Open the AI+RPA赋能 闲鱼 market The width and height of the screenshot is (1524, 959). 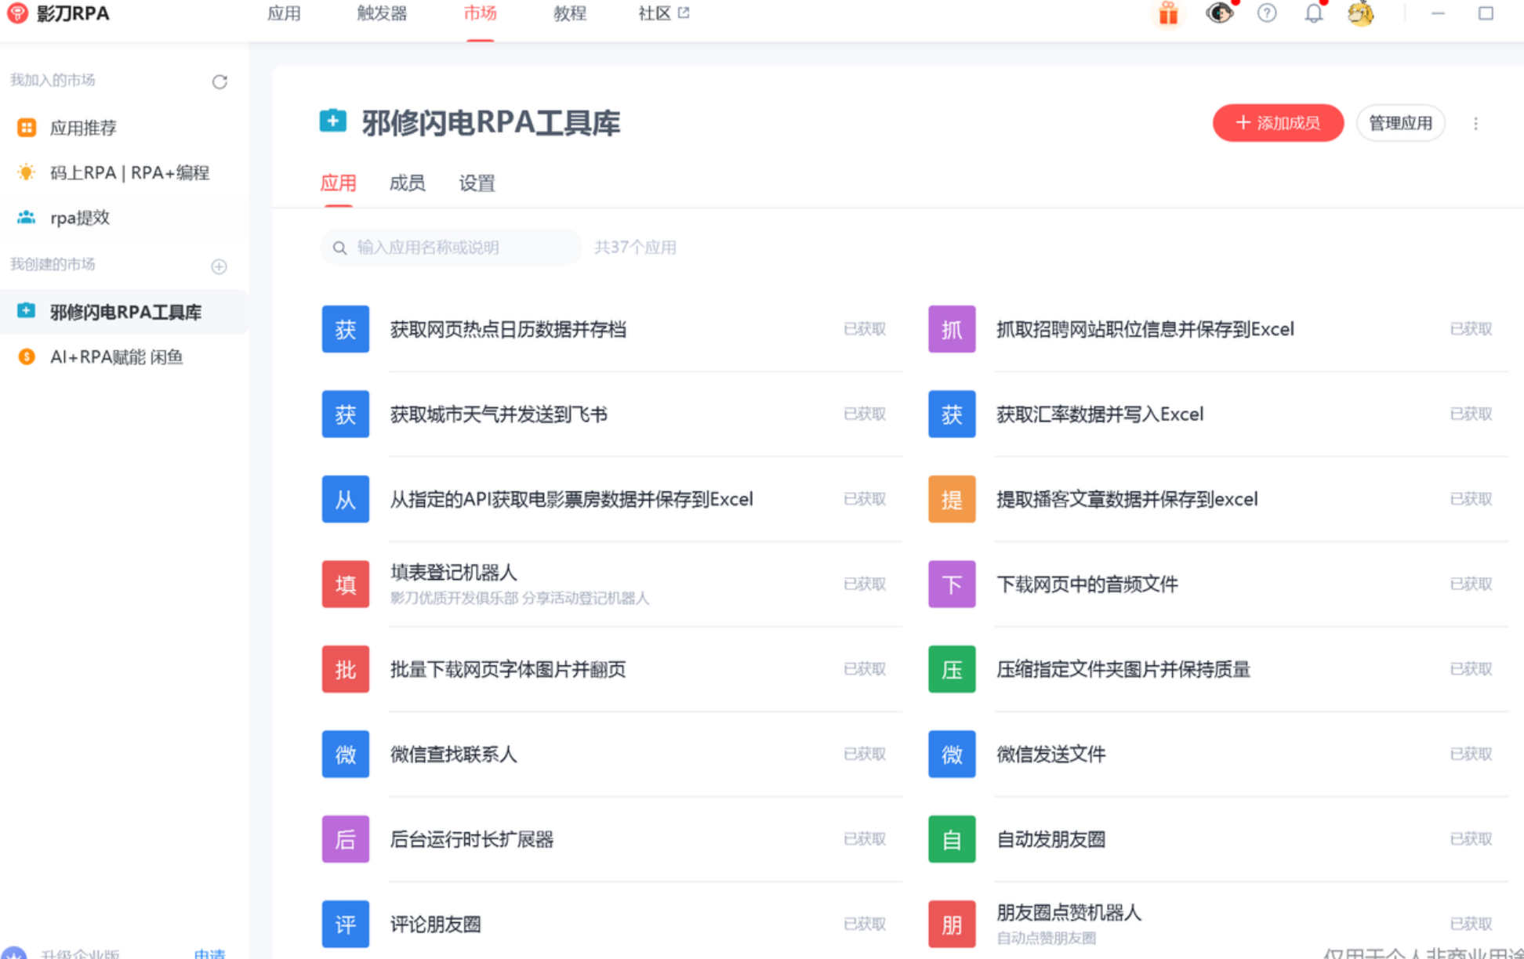[x=116, y=357]
